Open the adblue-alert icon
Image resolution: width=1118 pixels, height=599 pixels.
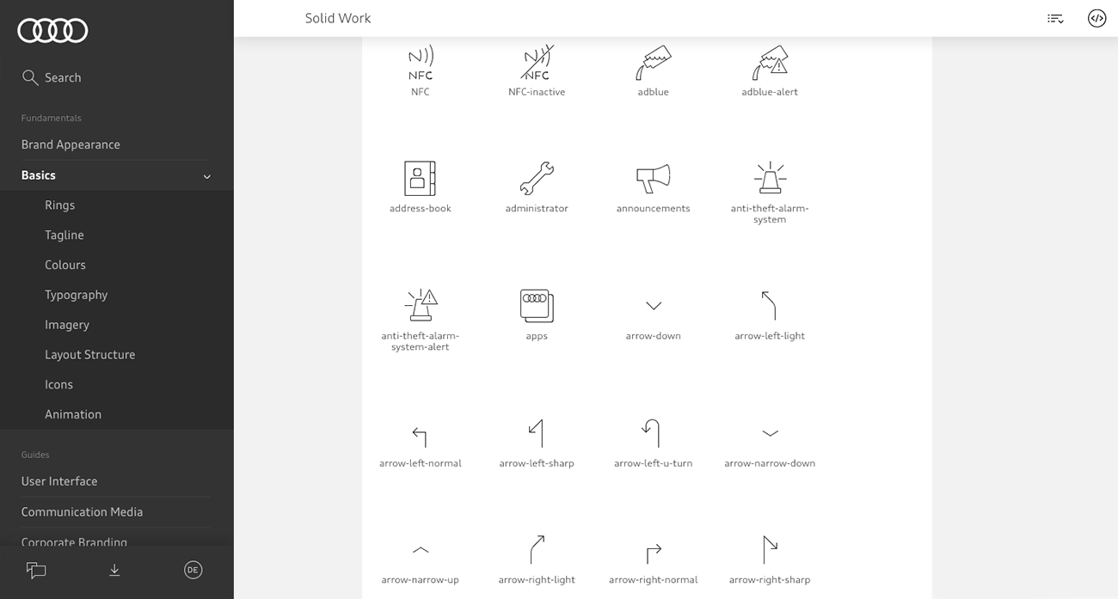pos(770,63)
